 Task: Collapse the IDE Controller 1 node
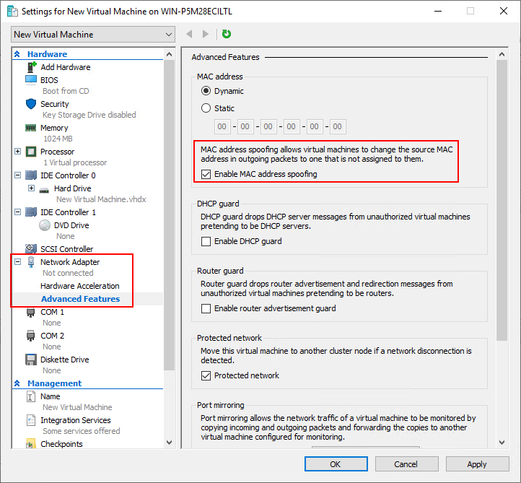point(18,212)
